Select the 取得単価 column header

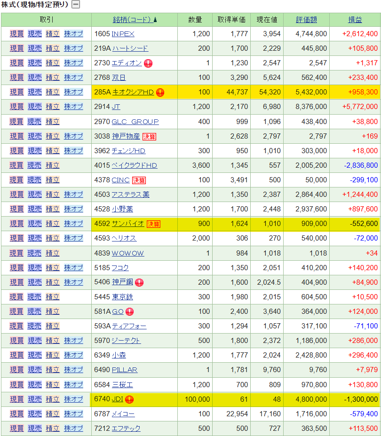pyautogui.click(x=231, y=20)
